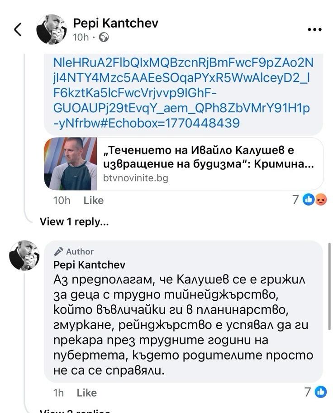The image size is (333, 413).
Task: Click the btvnovinite.bg article preview thumbnail
Action: [71, 163]
